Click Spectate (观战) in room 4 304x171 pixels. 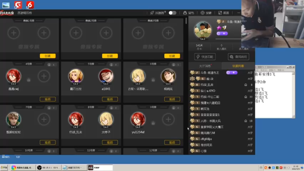click(x=48, y=99)
